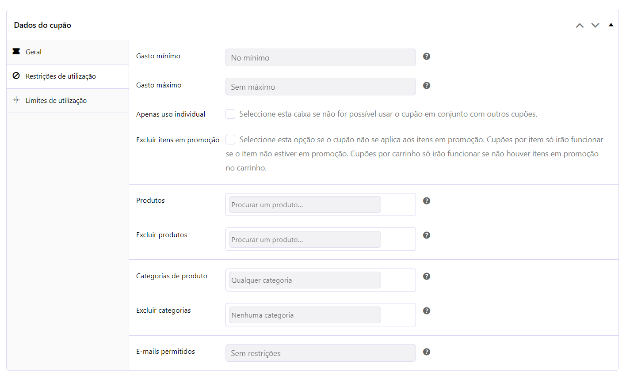Click the Excluir itens em promoção label

click(x=178, y=140)
